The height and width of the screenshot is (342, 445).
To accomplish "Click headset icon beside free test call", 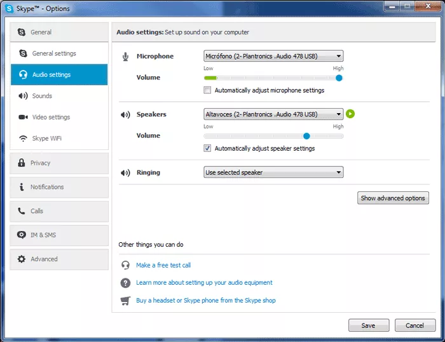I will click(x=125, y=265).
